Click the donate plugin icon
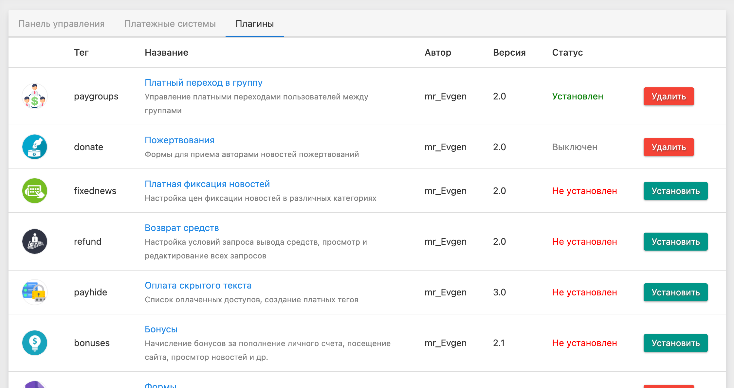The width and height of the screenshot is (734, 388). point(35,147)
